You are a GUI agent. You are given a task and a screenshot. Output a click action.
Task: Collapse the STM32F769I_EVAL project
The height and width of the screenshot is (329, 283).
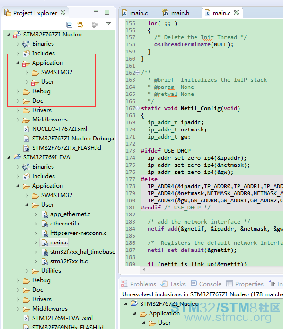[x=9, y=157]
